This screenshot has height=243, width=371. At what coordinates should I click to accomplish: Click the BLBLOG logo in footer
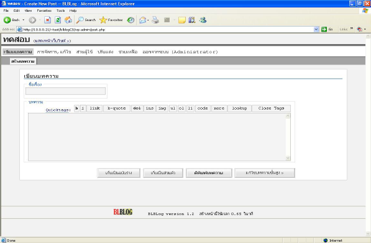(x=123, y=211)
